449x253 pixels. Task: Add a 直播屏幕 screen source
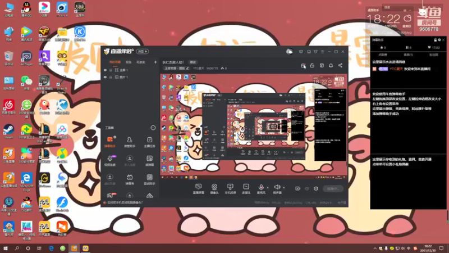(198, 189)
